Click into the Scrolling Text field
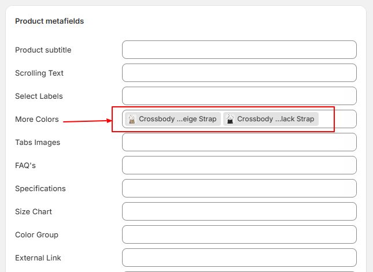 click(239, 73)
